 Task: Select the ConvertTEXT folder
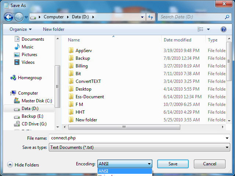(85, 81)
